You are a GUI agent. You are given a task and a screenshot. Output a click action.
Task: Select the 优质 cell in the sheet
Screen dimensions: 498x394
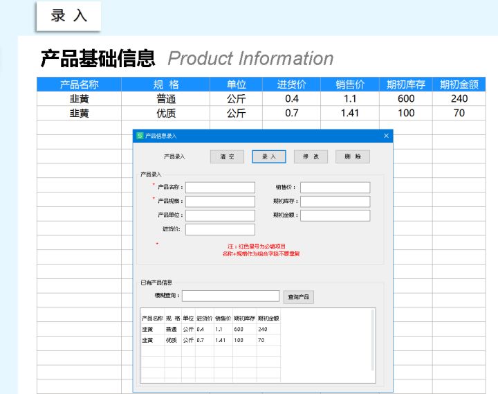[x=165, y=113]
